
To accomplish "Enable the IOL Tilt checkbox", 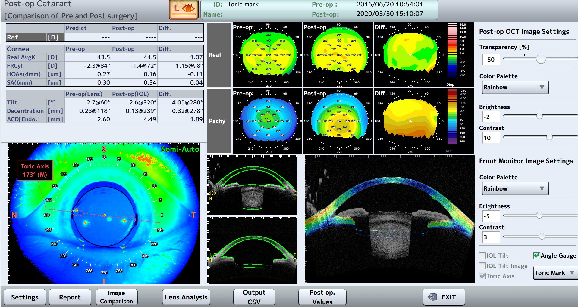I will pyautogui.click(x=482, y=256).
